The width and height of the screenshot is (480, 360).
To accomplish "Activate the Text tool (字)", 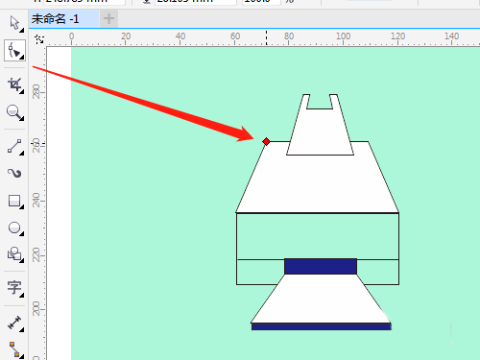I will click(14, 288).
